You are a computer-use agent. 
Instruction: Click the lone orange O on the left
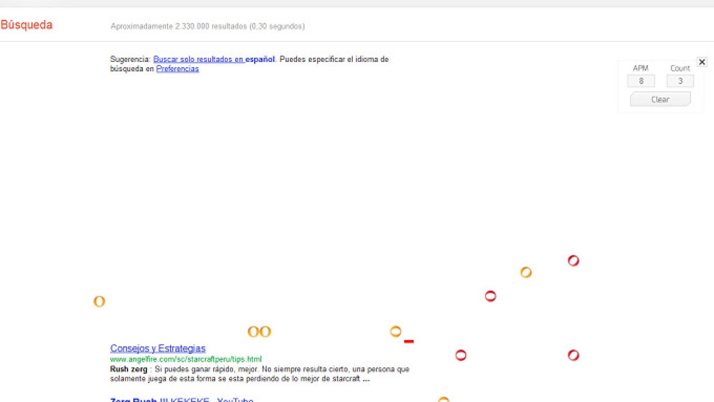pos(99,301)
